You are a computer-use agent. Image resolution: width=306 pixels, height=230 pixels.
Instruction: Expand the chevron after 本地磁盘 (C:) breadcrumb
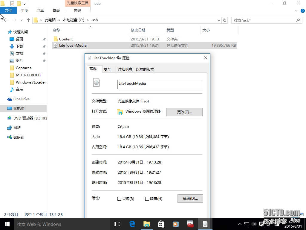click(x=88, y=20)
